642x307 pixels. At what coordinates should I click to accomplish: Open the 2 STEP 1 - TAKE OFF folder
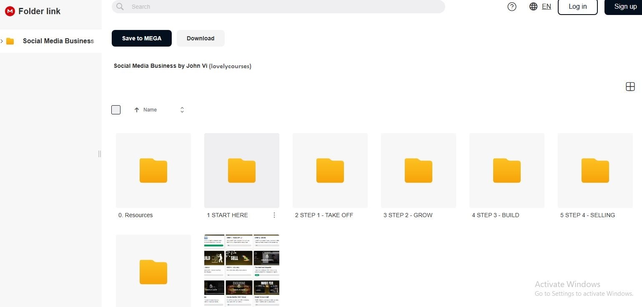tap(330, 171)
